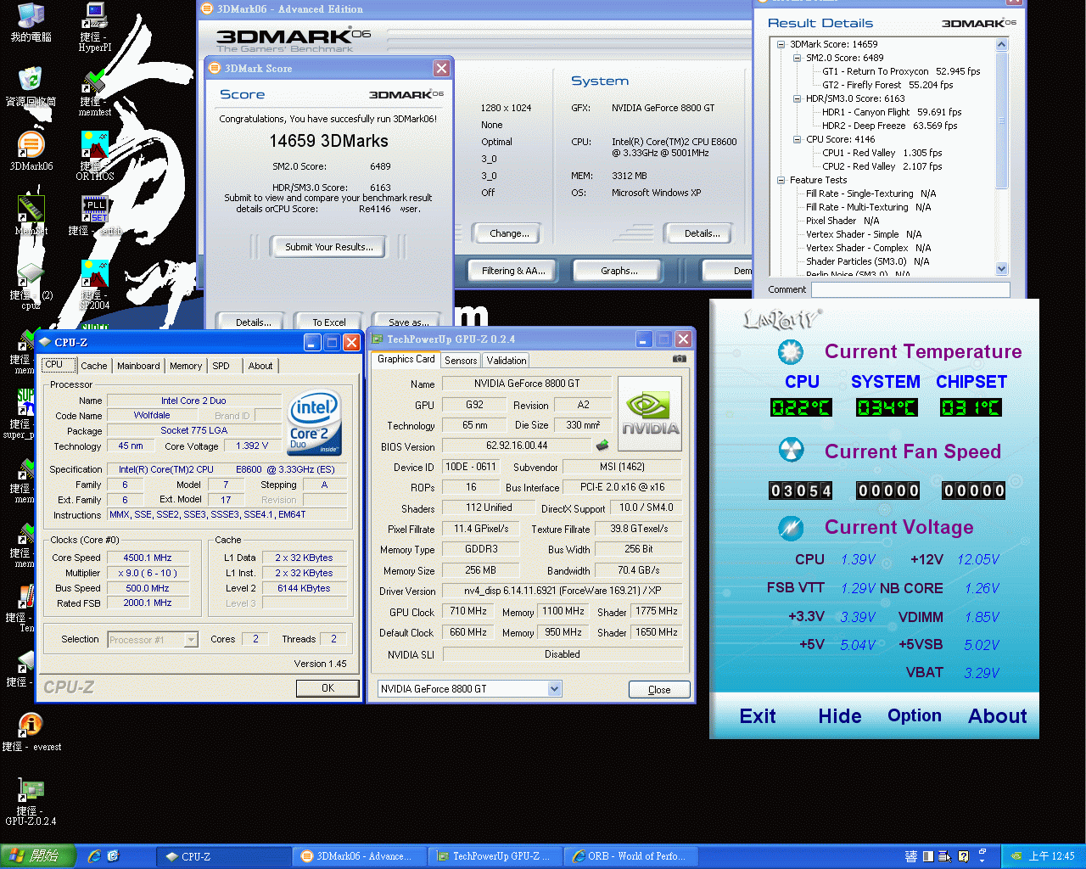Switch to the Sensors tab in GPU-Z
Screen dimensions: 1086x869
tap(461, 361)
